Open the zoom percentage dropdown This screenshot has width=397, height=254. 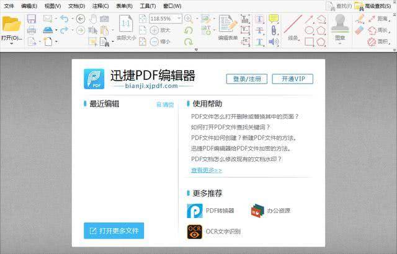[179, 19]
